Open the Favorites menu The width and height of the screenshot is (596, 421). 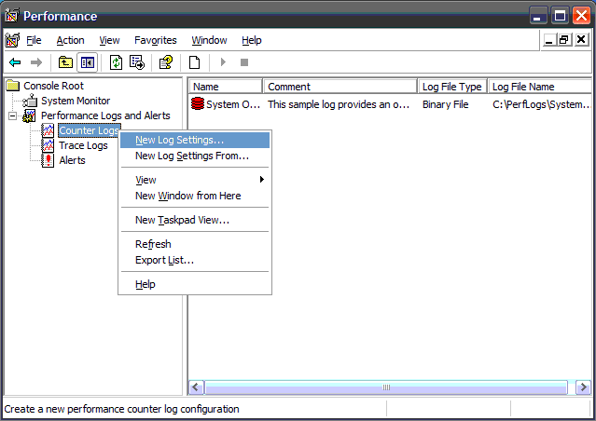(x=156, y=40)
